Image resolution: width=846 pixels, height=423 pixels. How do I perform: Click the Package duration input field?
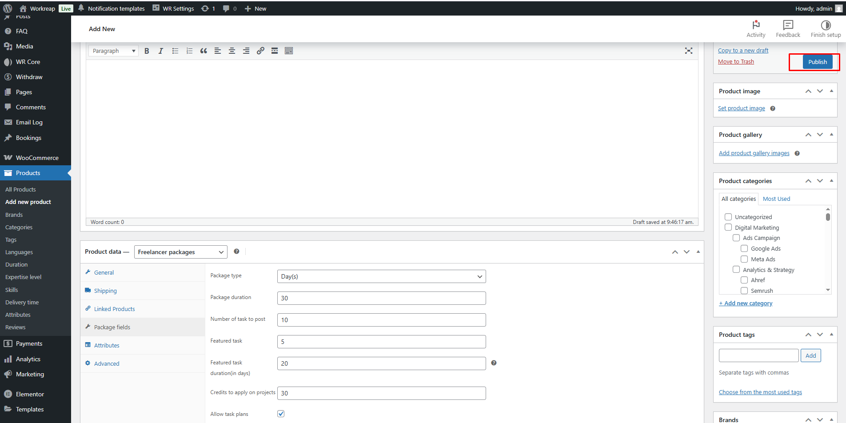(381, 298)
